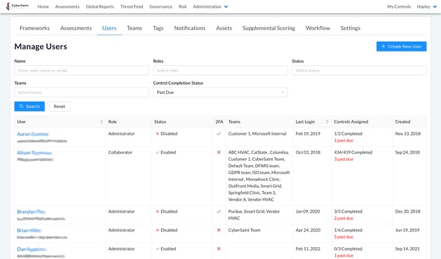Expand the Administration menu chevron

pos(226,7)
